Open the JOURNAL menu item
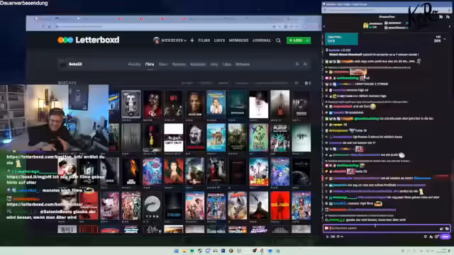 (x=262, y=40)
